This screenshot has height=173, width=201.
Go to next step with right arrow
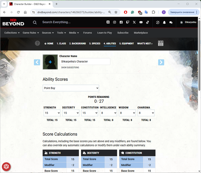(x=161, y=62)
